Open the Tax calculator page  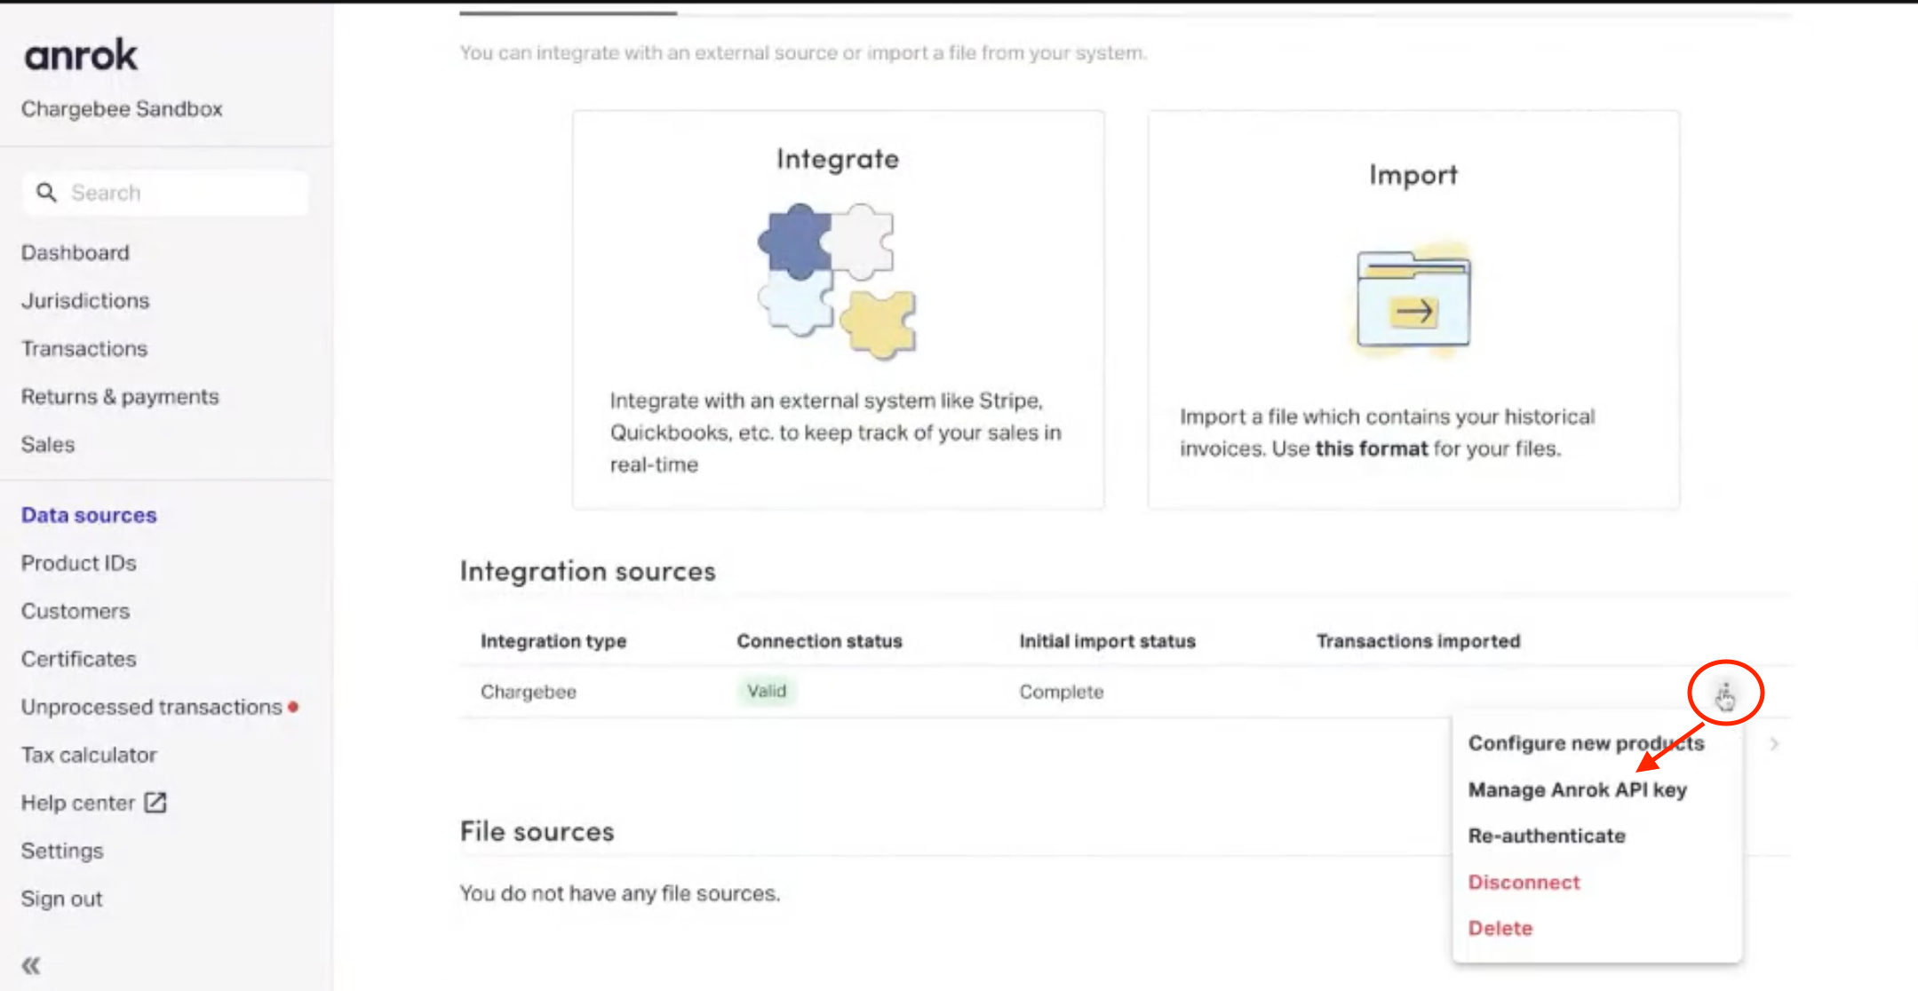pos(89,756)
